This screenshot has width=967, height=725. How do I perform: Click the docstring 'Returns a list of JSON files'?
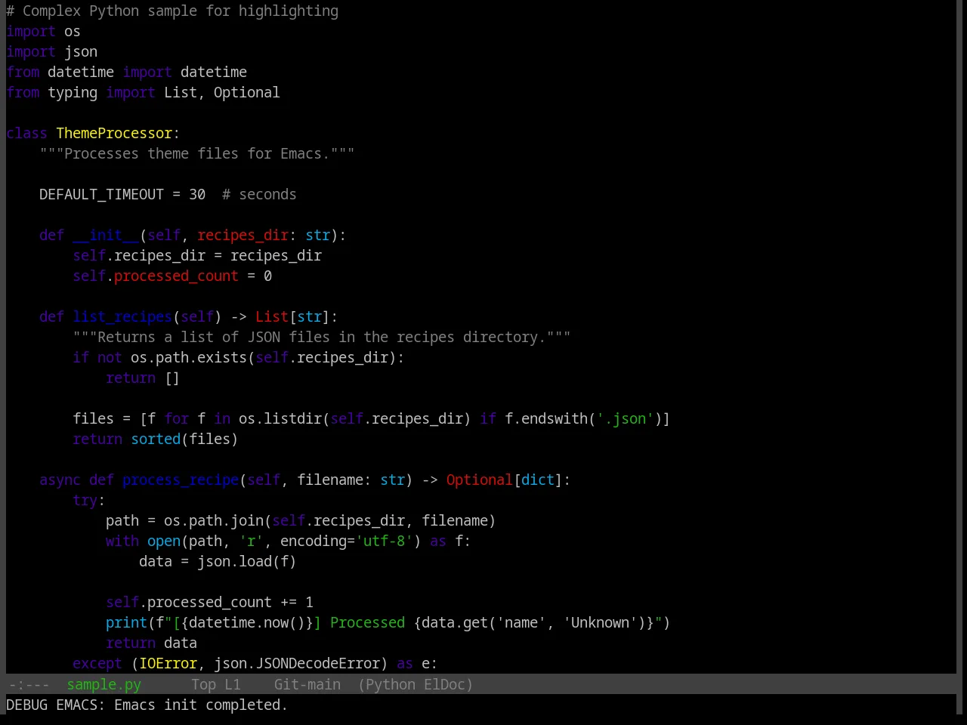[322, 338]
